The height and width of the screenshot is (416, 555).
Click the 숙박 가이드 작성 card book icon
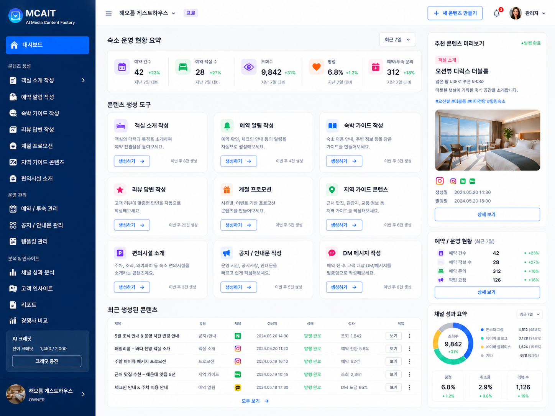coord(332,125)
